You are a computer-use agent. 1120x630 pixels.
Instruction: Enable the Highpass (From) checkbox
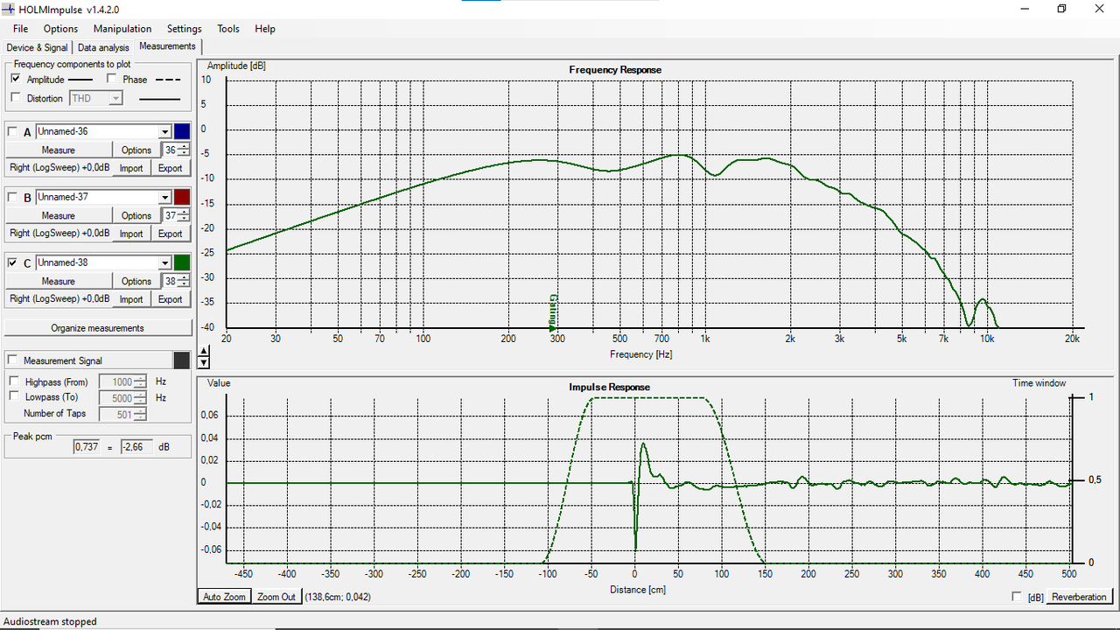point(14,381)
